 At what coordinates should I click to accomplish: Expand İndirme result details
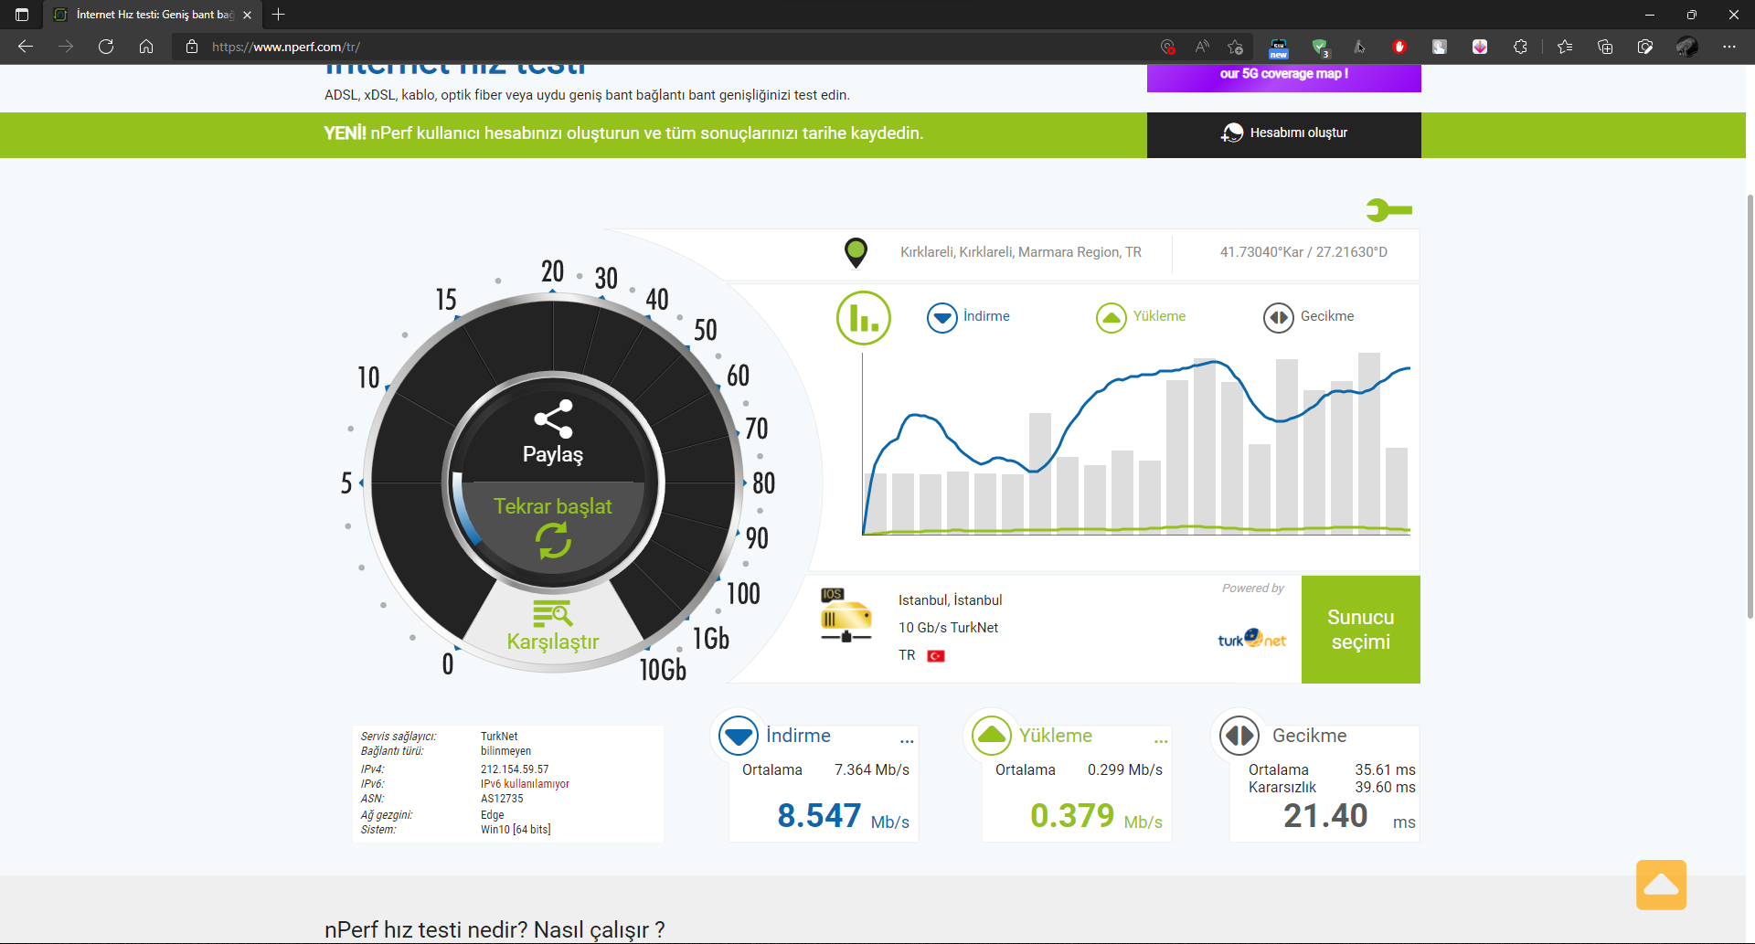click(907, 741)
